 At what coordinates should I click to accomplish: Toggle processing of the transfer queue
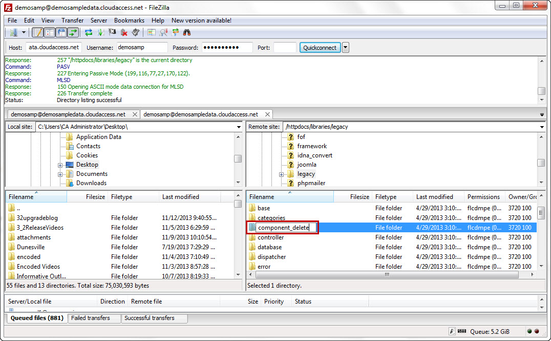pyautogui.click(x=100, y=32)
